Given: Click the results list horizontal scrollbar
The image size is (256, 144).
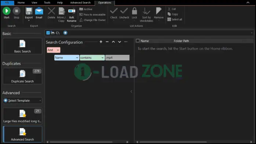Looking at the screenshot, I should click(x=173, y=142).
